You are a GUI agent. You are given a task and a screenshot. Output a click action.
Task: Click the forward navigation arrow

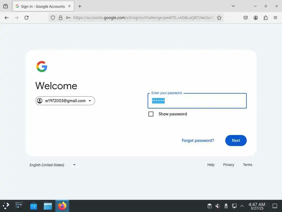tap(17, 18)
